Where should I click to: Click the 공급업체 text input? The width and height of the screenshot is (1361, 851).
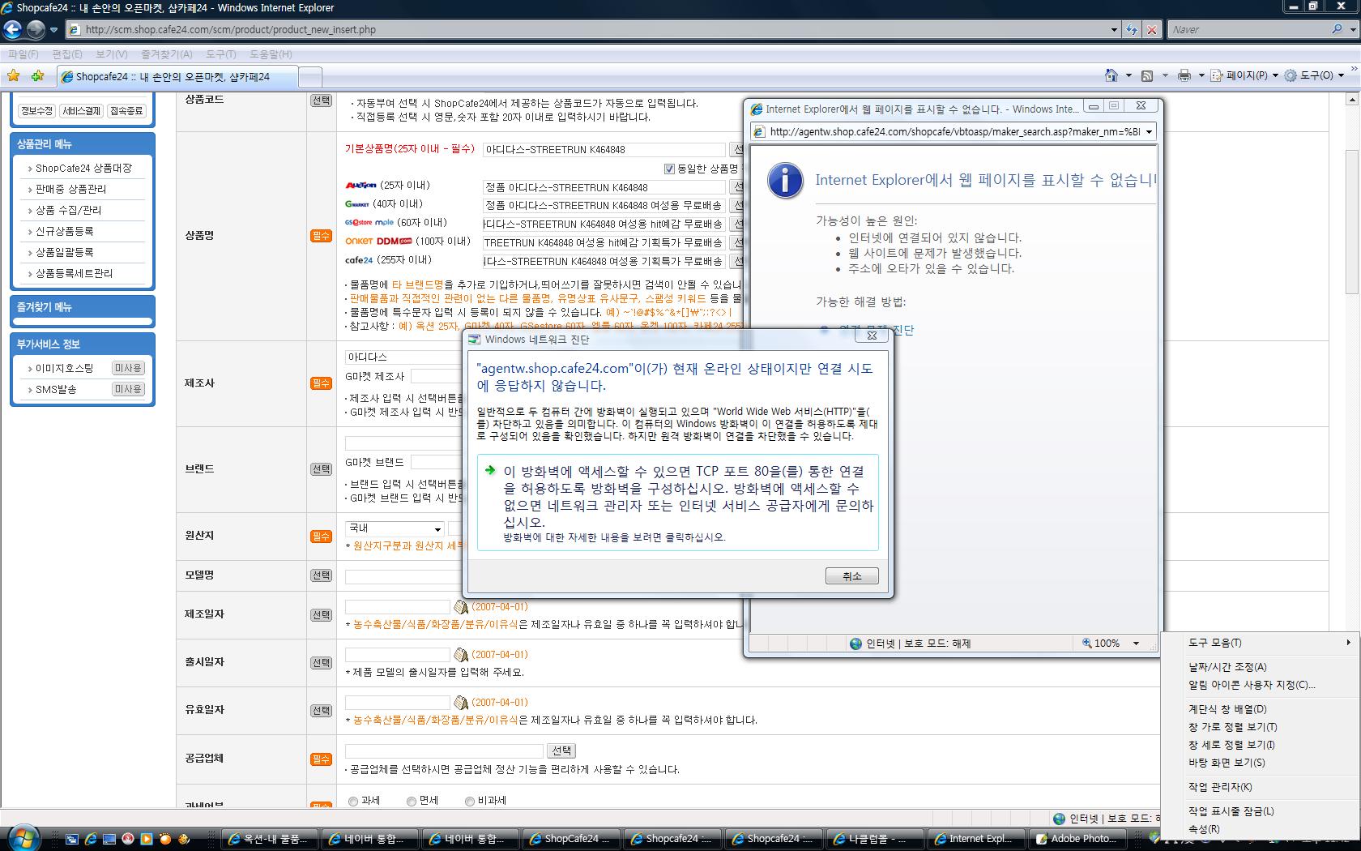(x=444, y=751)
